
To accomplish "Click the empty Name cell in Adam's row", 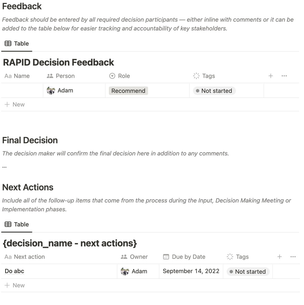I will (22, 90).
